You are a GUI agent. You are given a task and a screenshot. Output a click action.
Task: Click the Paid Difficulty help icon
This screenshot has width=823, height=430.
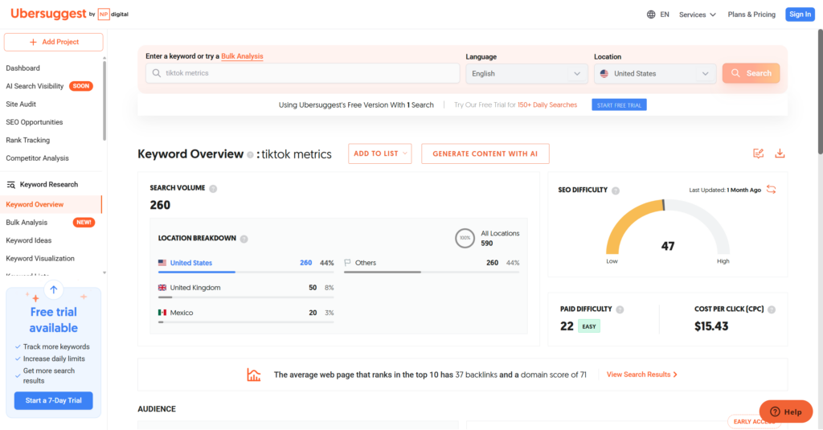click(620, 309)
